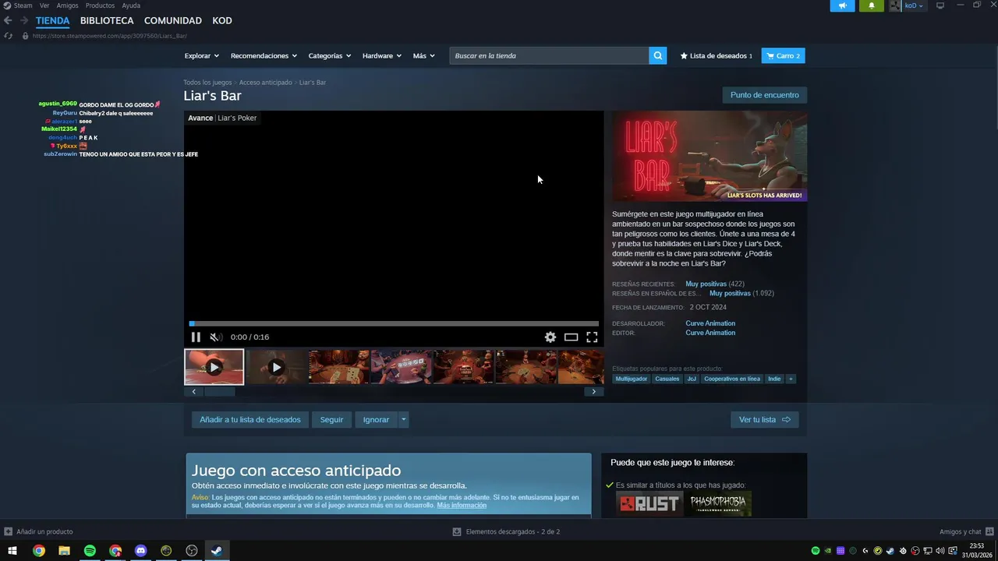The width and height of the screenshot is (998, 561).
Task: Click the Windows Start button
Action: 12,551
